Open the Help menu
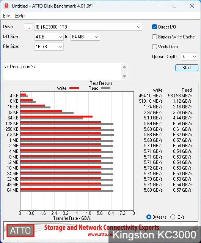The image size is (201, 243). point(20,16)
